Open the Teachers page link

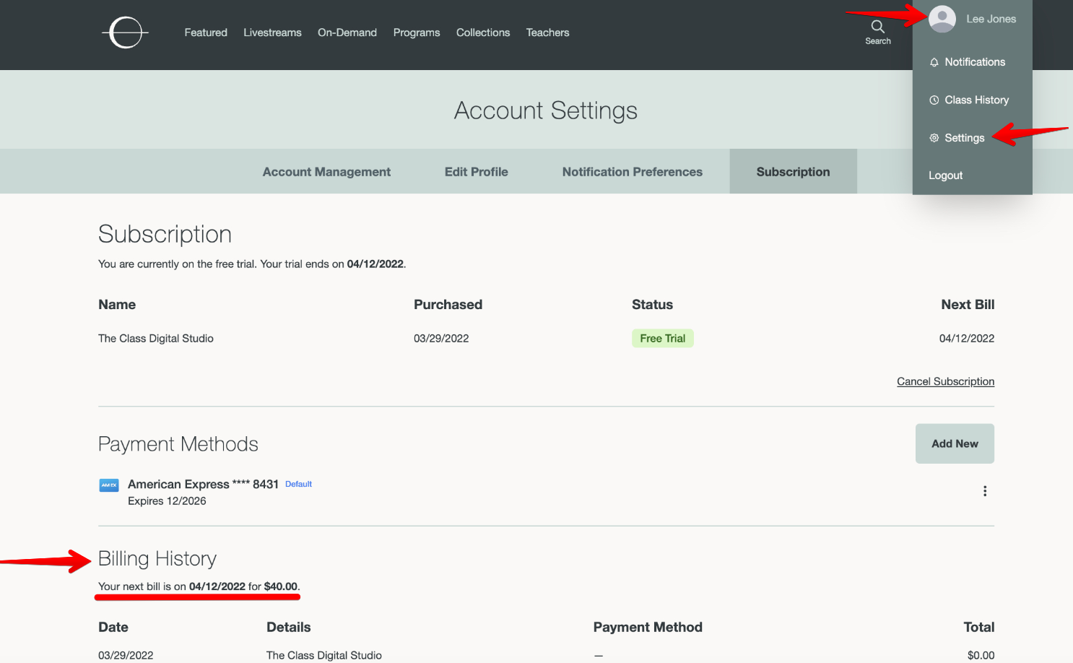pos(547,32)
